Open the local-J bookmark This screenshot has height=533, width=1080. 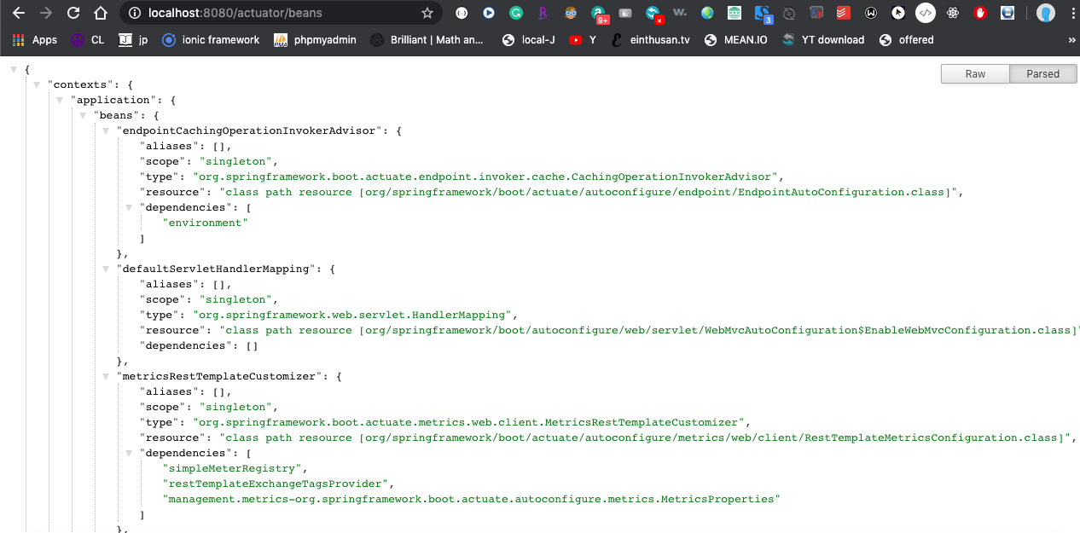pyautogui.click(x=529, y=40)
